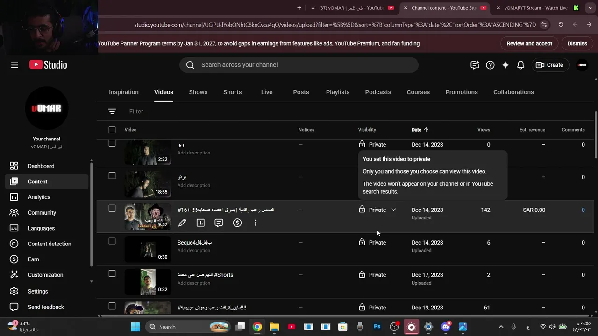Click the Customization wand icon

pyautogui.click(x=14, y=275)
